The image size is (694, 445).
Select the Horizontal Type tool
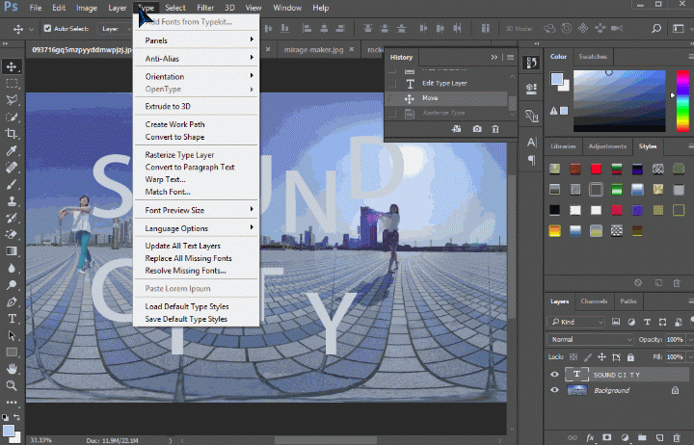coord(12,318)
